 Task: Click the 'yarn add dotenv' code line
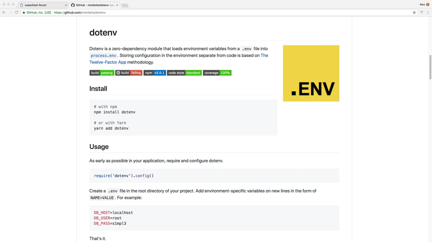coord(111,128)
